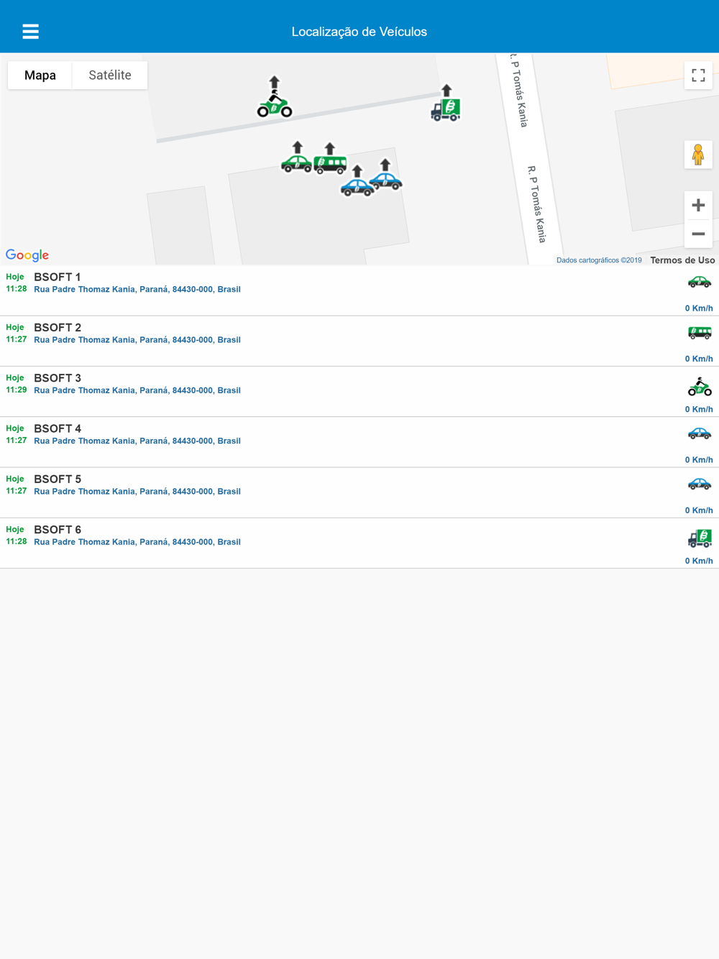The height and width of the screenshot is (959, 719).
Task: Click Localização de Veículos header title
Action: pos(359,32)
